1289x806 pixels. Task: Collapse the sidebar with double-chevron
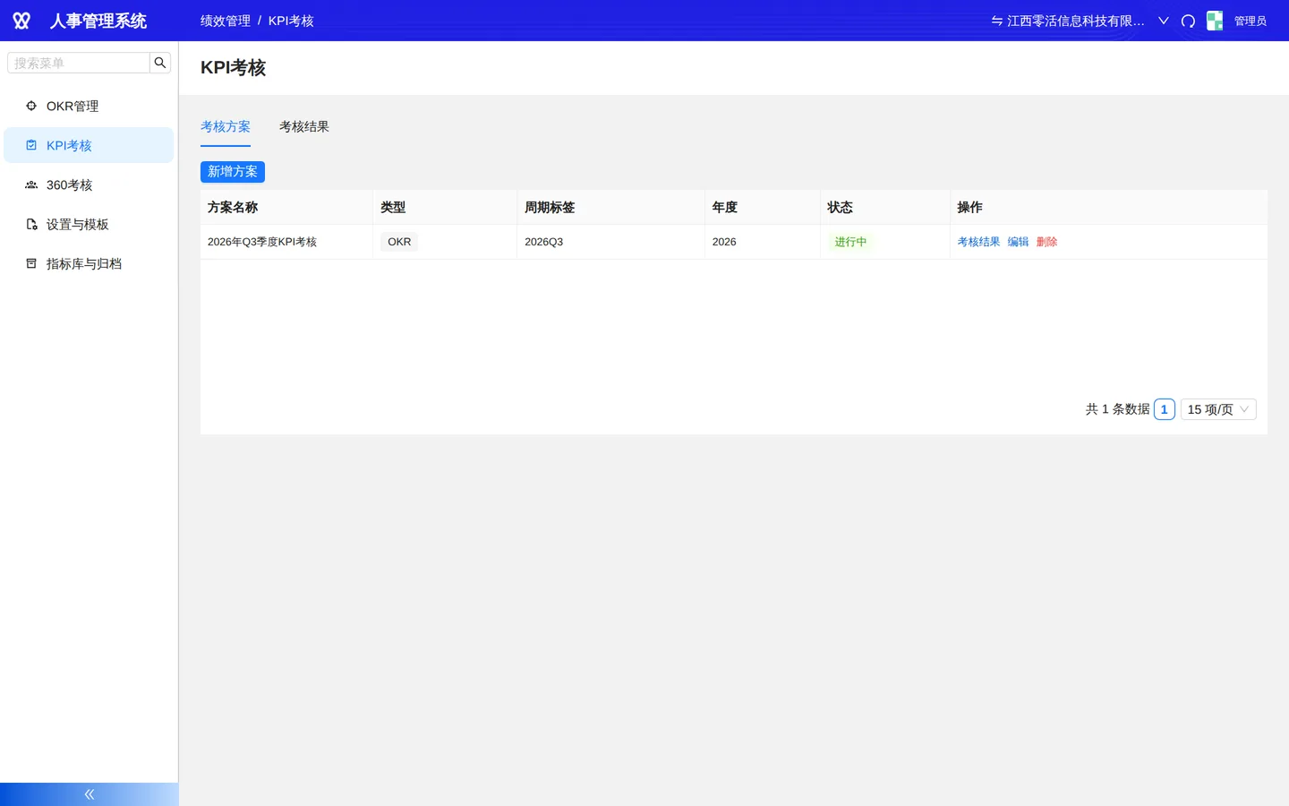click(90, 794)
